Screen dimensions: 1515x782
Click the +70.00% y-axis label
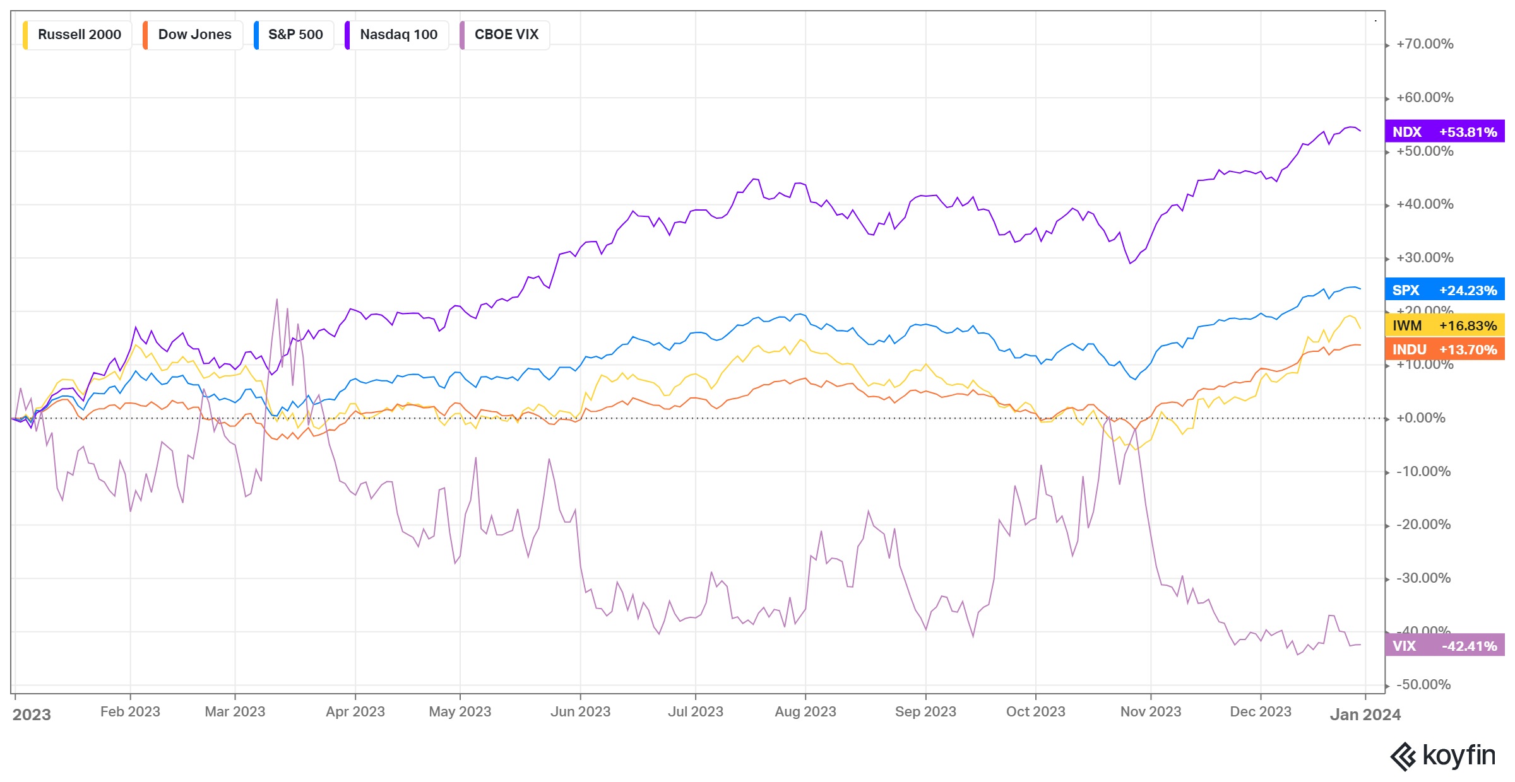1425,44
